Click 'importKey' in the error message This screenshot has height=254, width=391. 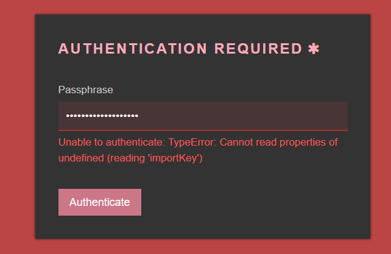click(177, 158)
